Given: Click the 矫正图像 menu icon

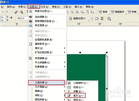Looking at the screenshot, I should click(31, 25).
